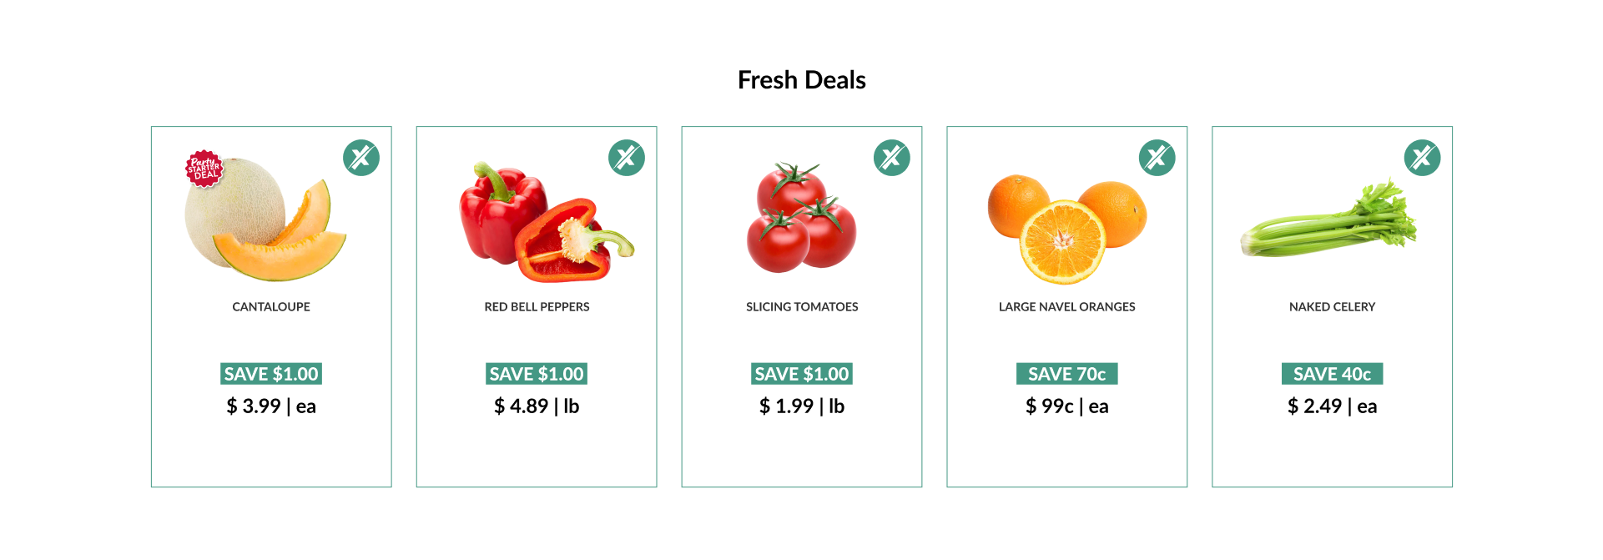Click the Fresh Deals heading
Viewport: 1603px width, 560px height.
[x=802, y=80]
